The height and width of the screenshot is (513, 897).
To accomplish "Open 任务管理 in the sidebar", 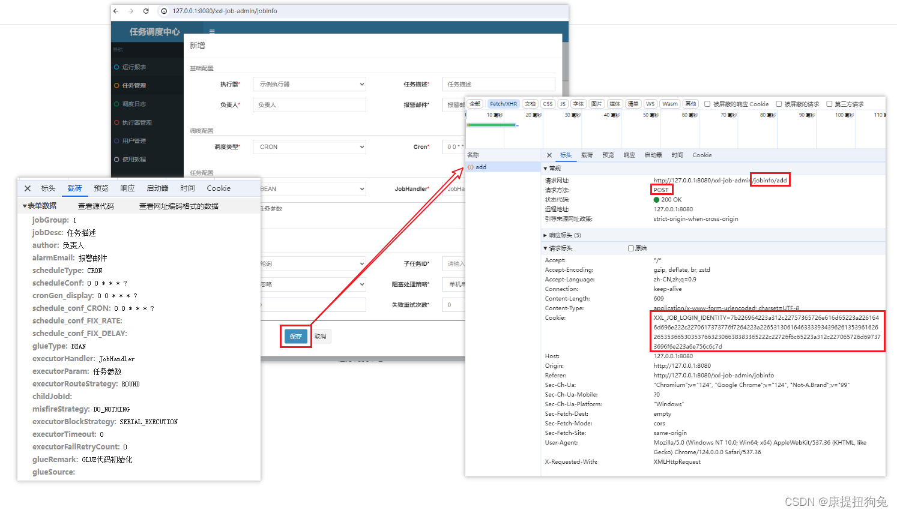I will 134,86.
